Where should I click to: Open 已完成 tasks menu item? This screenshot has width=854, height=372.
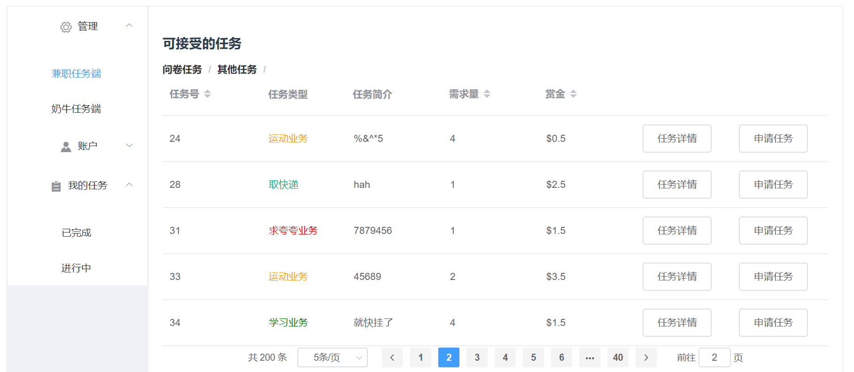pyautogui.click(x=76, y=233)
